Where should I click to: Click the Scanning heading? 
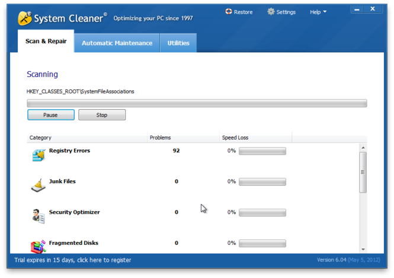(42, 75)
